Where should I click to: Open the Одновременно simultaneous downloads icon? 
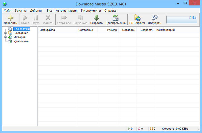115,18
